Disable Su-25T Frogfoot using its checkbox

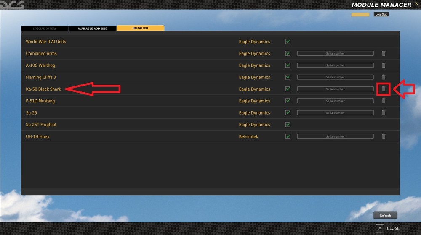click(288, 125)
